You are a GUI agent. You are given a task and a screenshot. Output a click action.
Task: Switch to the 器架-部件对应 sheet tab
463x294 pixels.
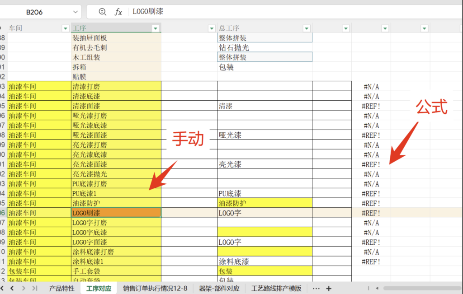click(219, 289)
